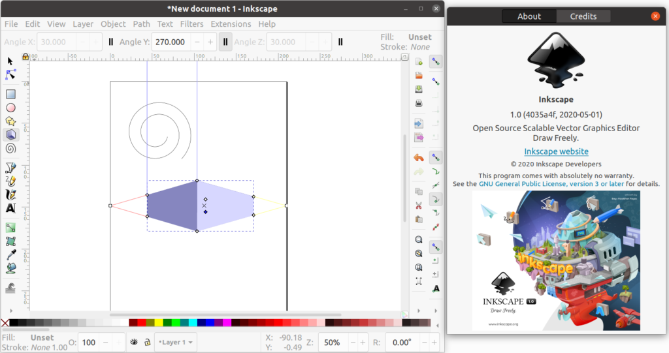Pick the Star and polygon tool
Screen dimensions: 669x353
(10, 121)
